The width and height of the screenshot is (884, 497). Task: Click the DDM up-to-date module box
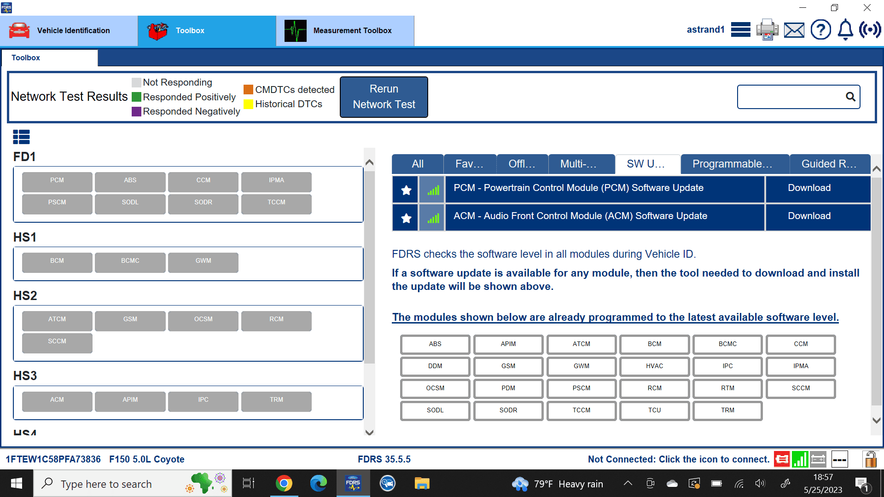[435, 366]
